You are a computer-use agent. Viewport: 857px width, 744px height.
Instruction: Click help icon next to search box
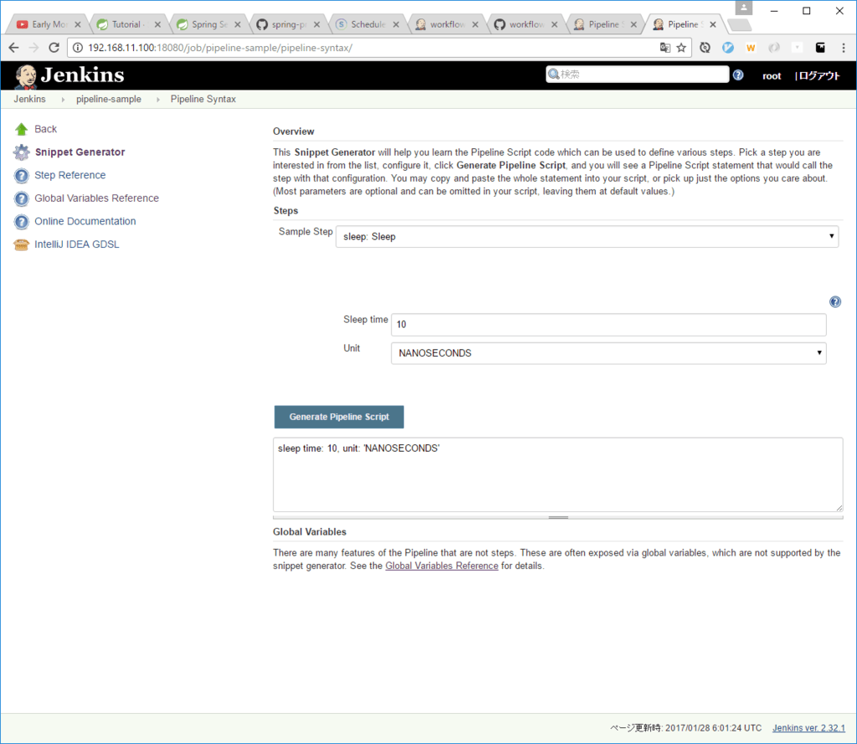point(738,75)
